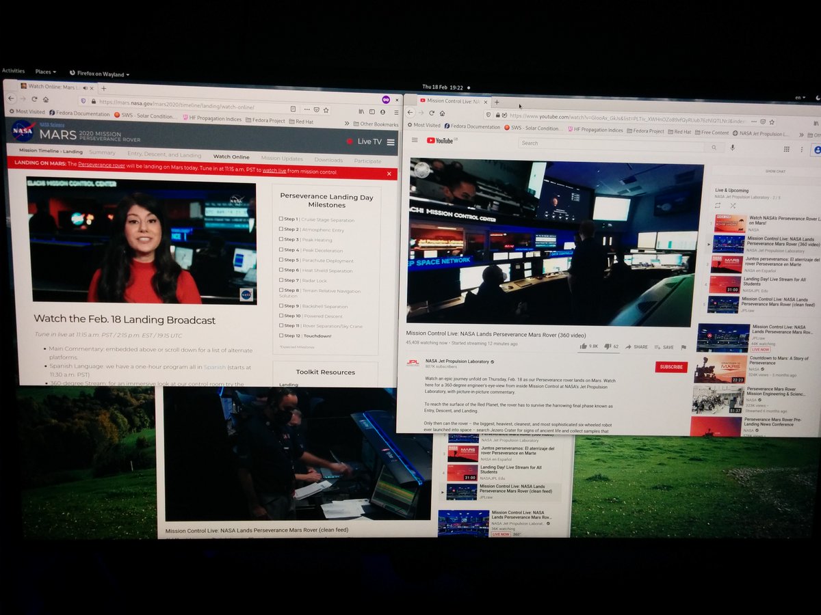Open YouTube guide hamburger menu
This screenshot has width=821, height=615.
pos(415,140)
